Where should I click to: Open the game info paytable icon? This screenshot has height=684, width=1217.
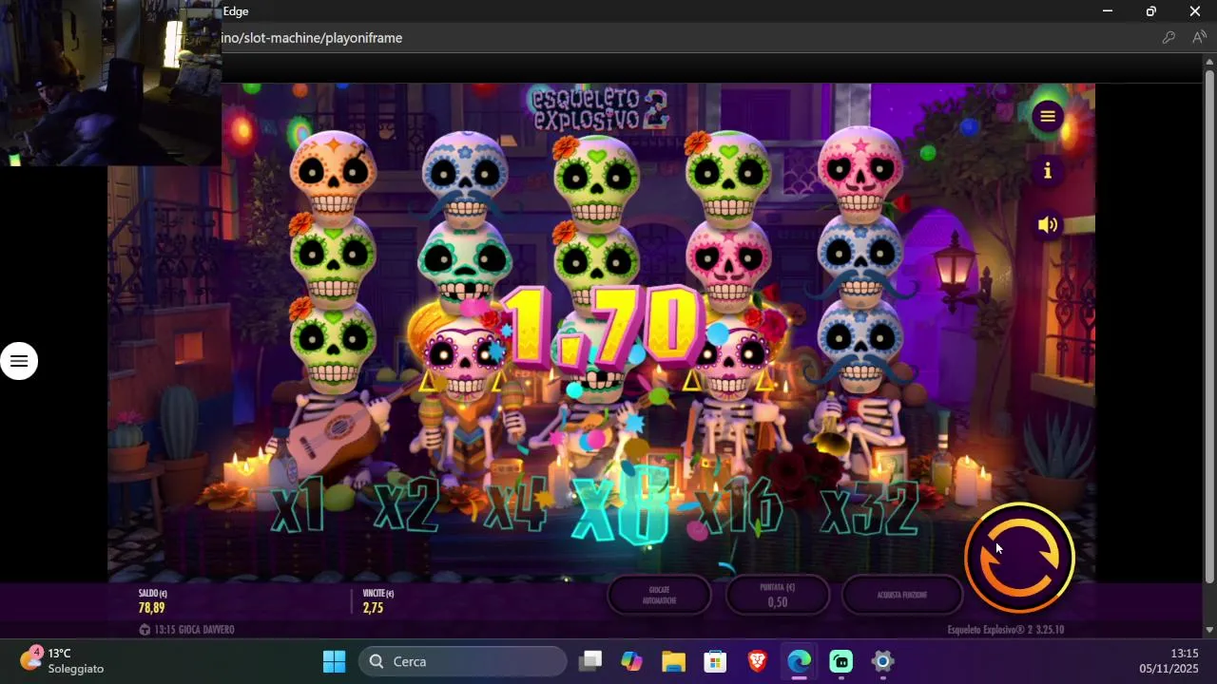coord(1048,171)
